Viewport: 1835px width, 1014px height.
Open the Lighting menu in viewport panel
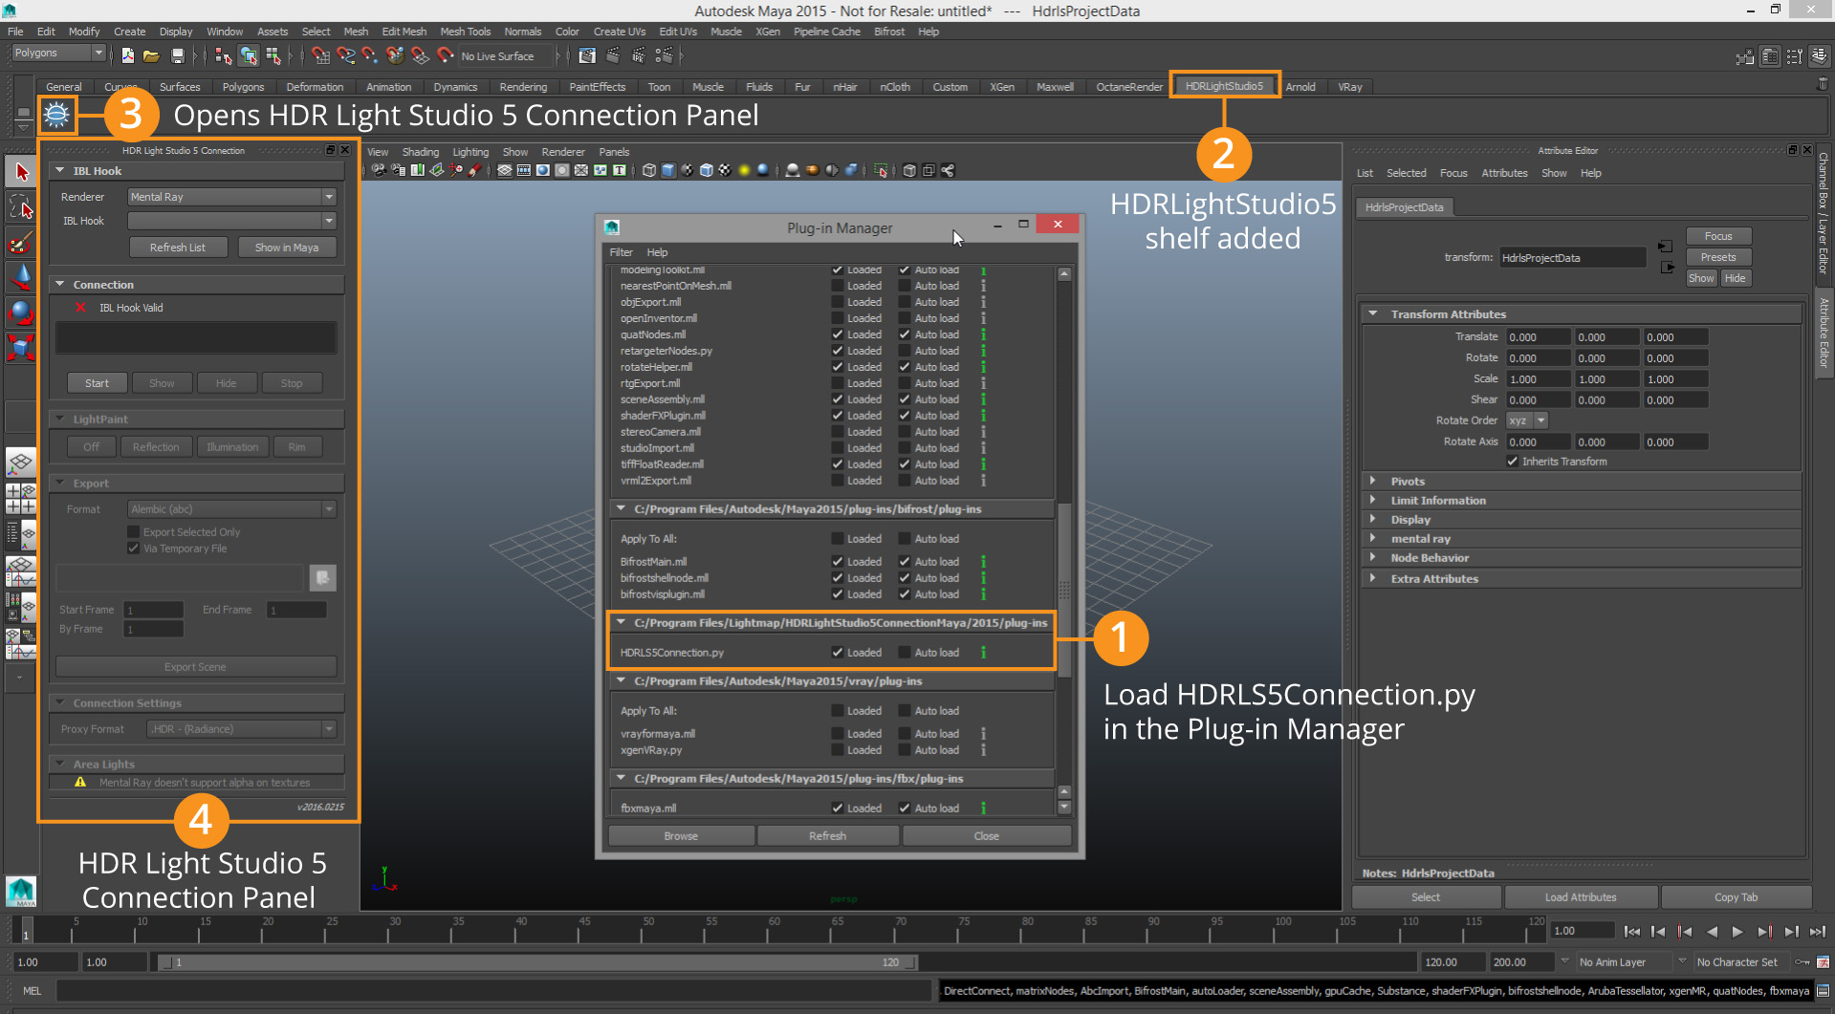pos(470,152)
